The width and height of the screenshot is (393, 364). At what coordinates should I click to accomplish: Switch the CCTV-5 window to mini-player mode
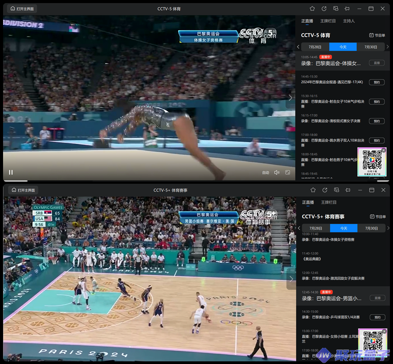336,9
